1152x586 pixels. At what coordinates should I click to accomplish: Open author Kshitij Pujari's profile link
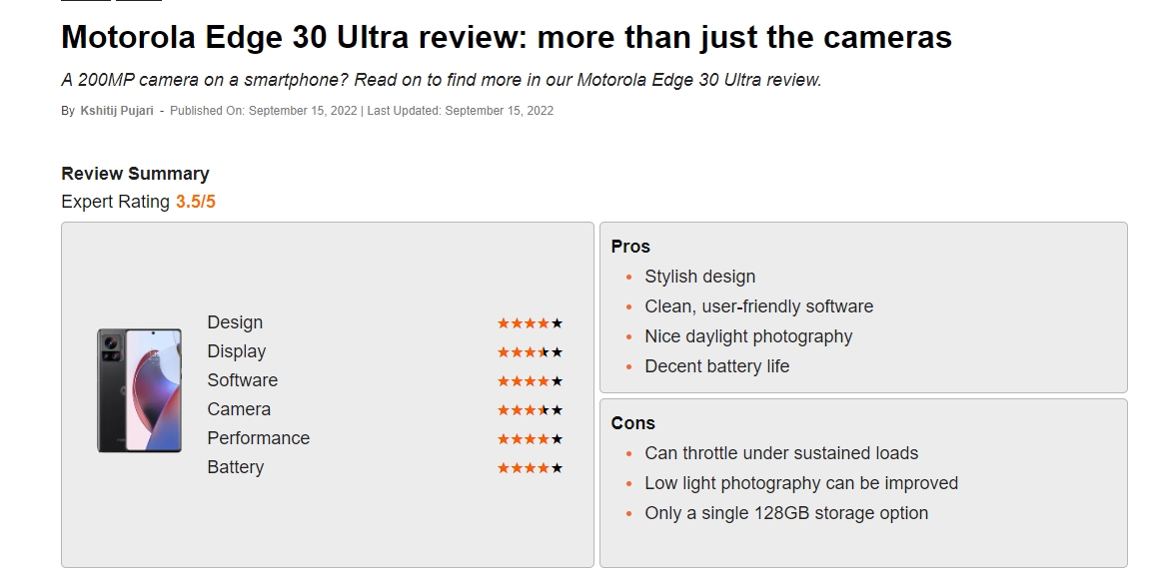(x=117, y=111)
